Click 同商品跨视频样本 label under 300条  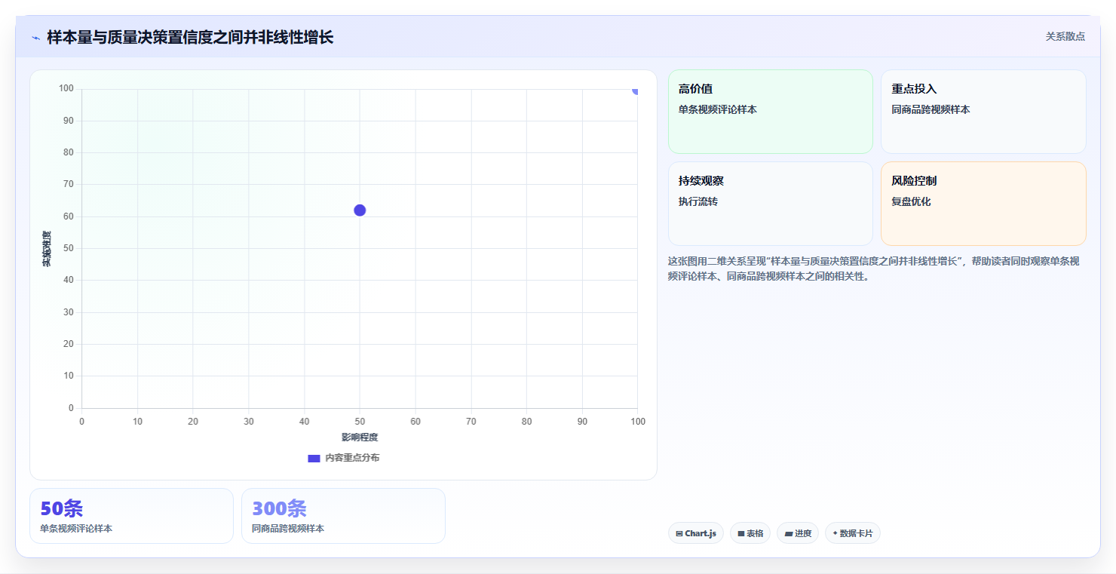tap(288, 529)
